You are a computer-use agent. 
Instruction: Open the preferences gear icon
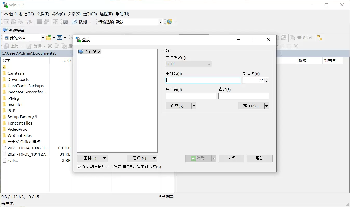[x=65, y=22]
